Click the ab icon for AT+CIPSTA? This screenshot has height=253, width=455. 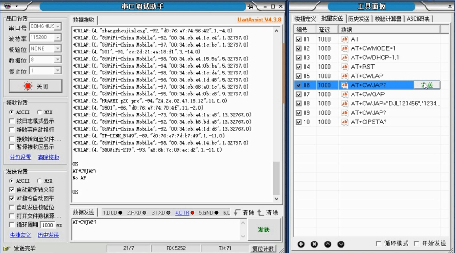tap(344, 122)
